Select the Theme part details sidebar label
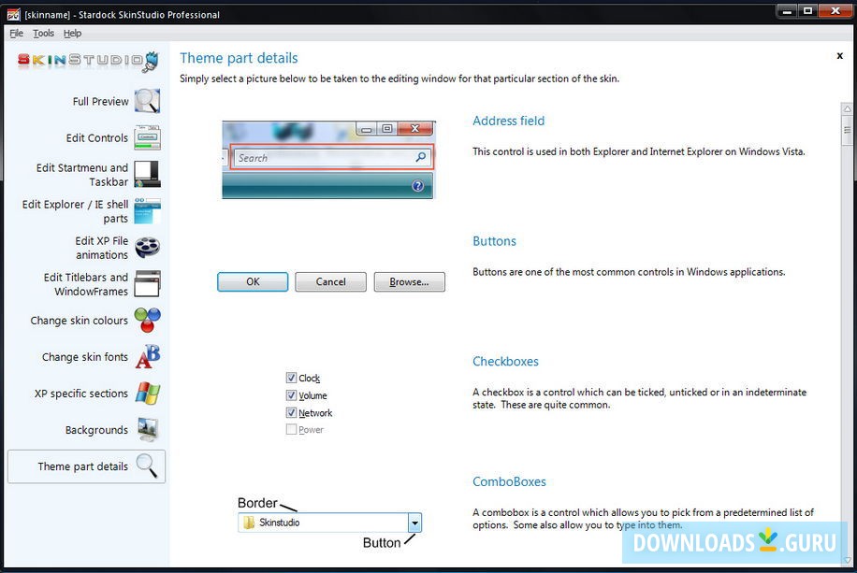Viewport: 857px width, 573px height. point(82,466)
